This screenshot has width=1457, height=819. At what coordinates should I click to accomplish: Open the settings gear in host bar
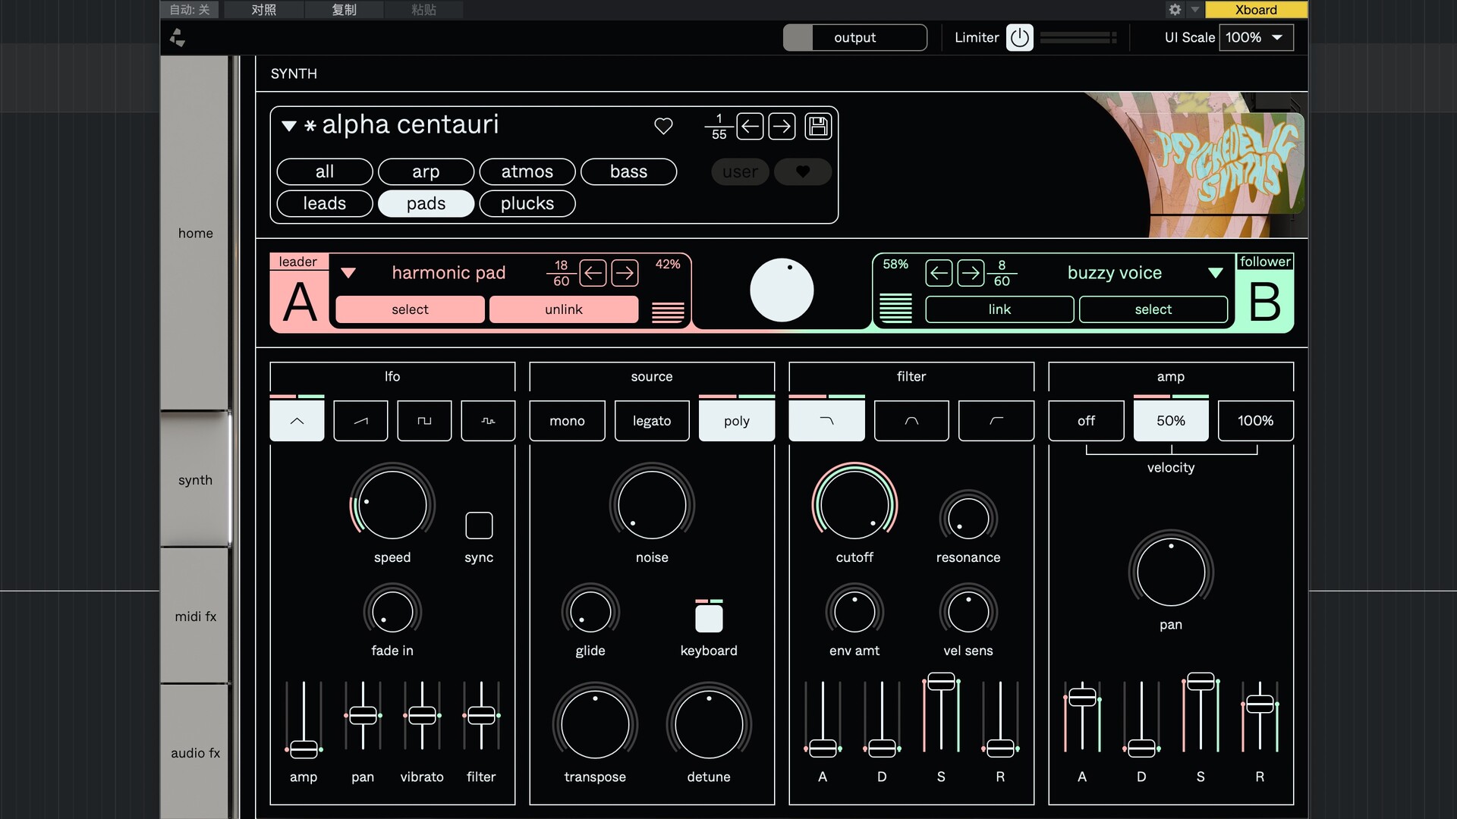[x=1175, y=10]
